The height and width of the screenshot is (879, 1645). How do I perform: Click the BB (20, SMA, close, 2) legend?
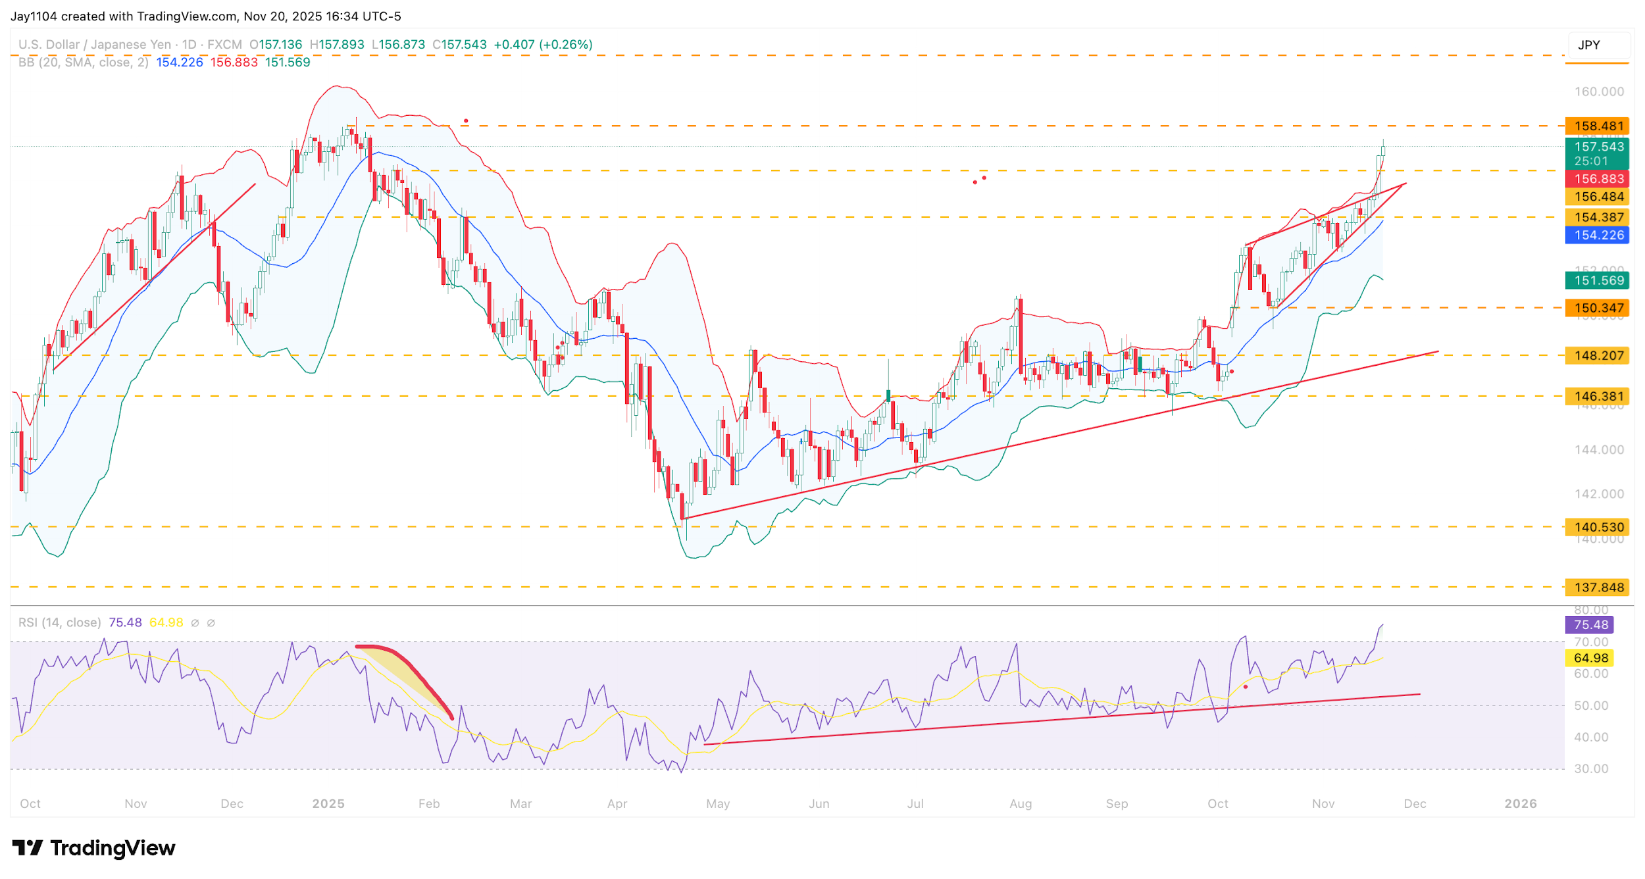pos(83,63)
